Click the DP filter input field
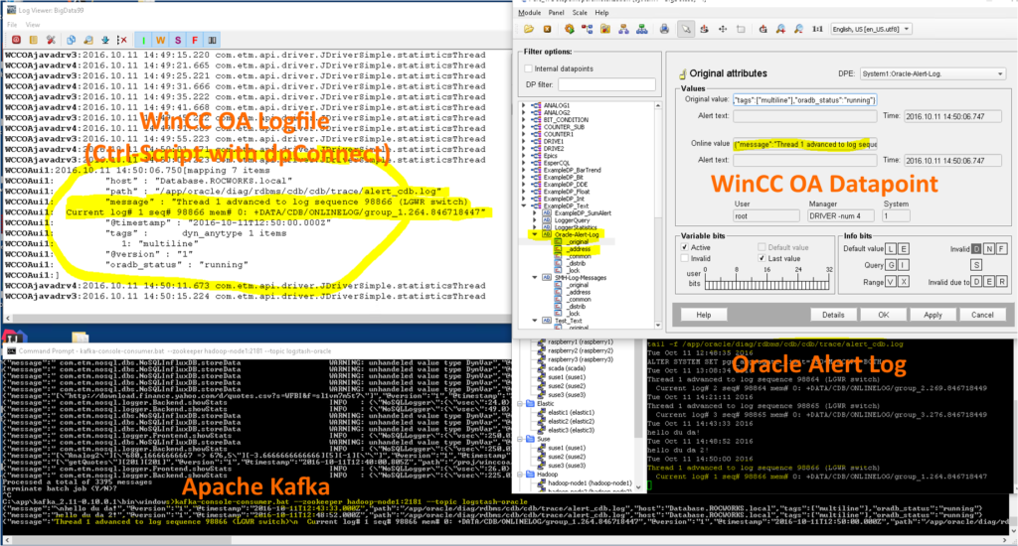 606,85
